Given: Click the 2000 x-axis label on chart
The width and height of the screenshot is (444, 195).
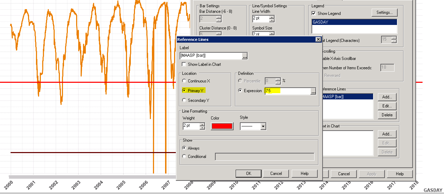Looking at the screenshot, I should point(9,186).
